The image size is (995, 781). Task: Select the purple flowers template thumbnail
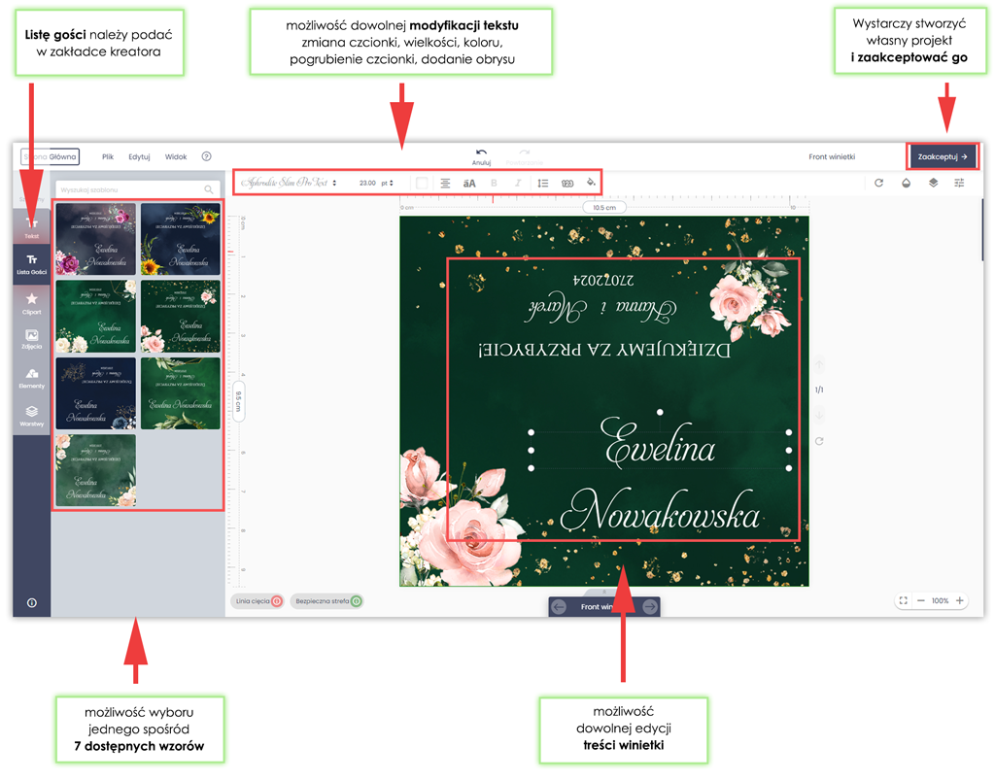click(96, 239)
